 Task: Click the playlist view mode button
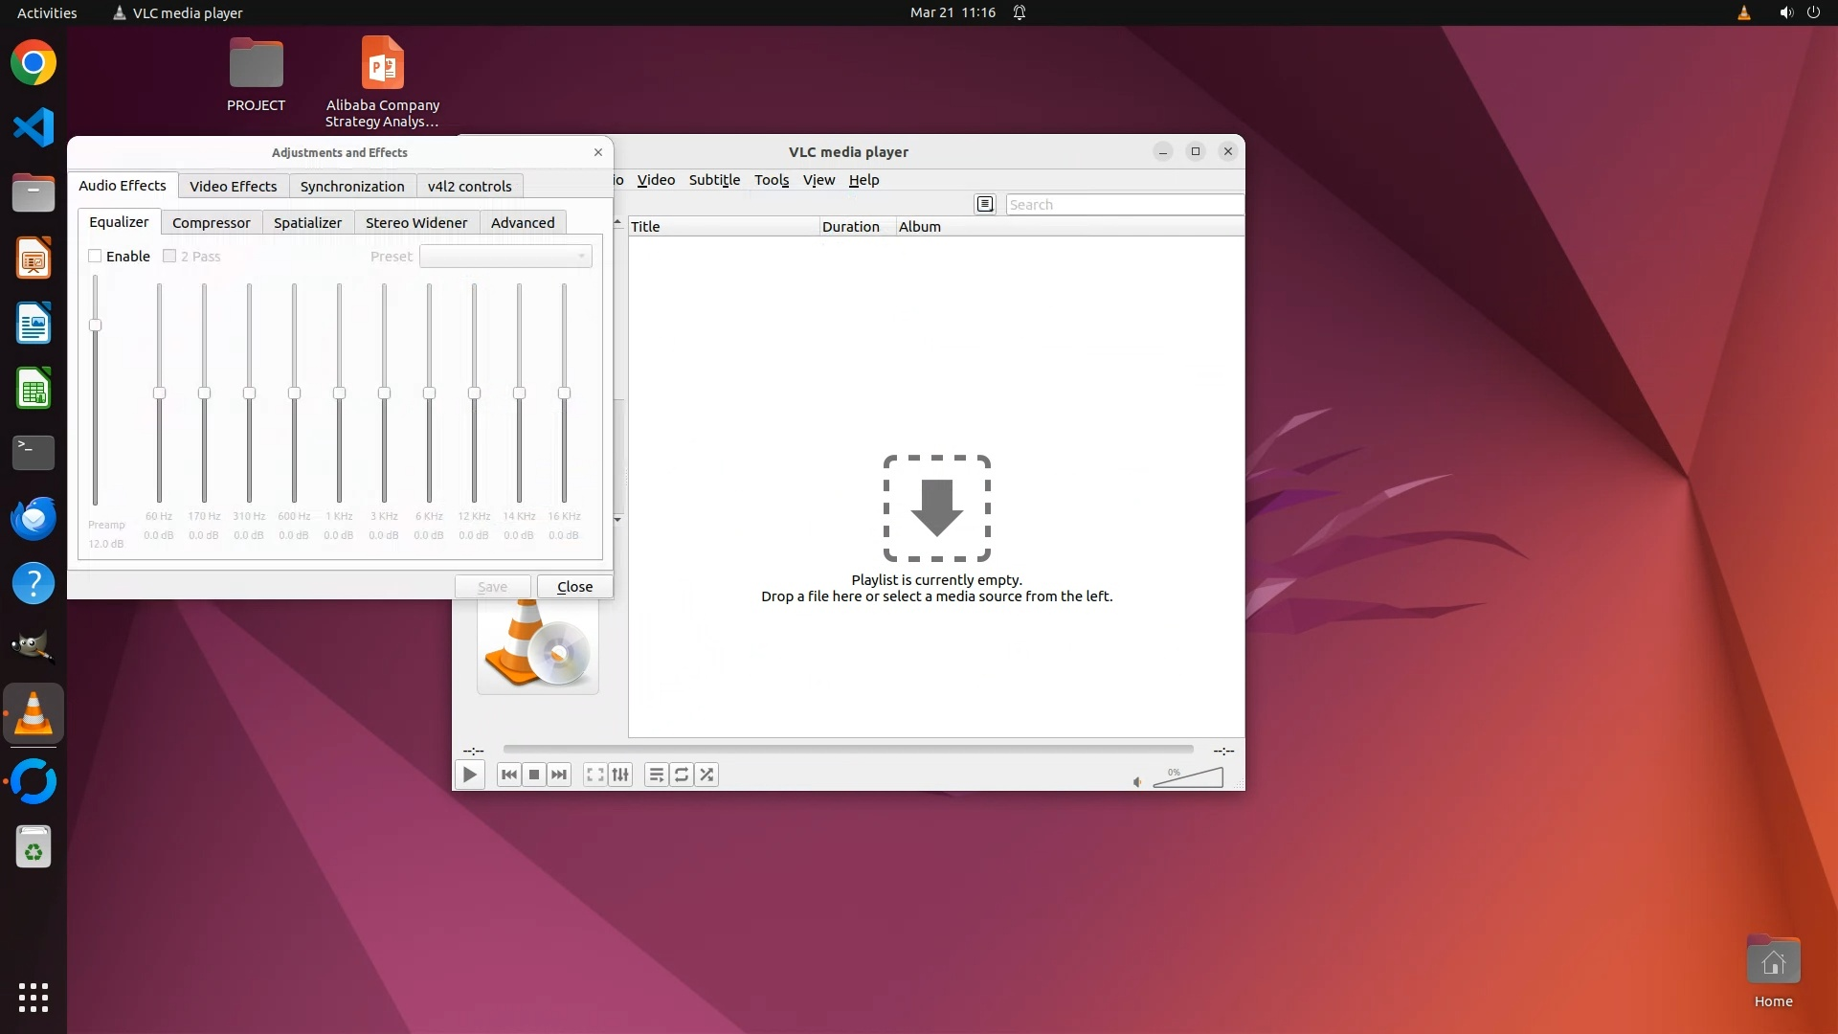(985, 204)
